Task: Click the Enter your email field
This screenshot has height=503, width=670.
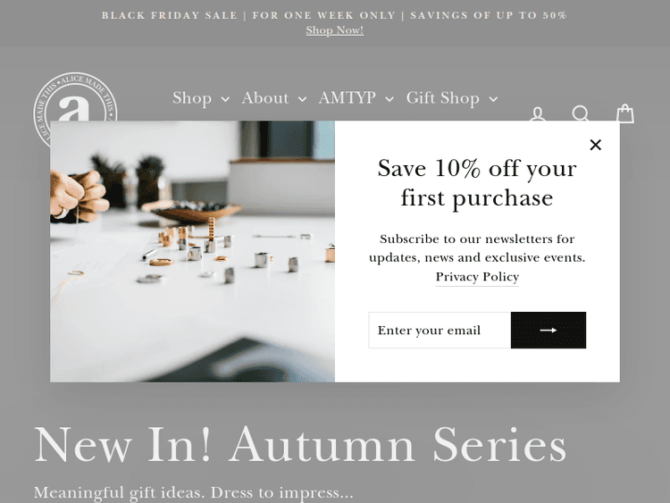Action: [x=440, y=330]
